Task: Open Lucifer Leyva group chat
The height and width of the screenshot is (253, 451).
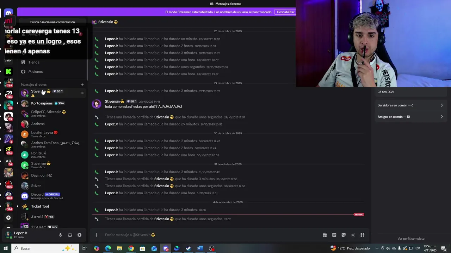Action: pyautogui.click(x=52, y=134)
